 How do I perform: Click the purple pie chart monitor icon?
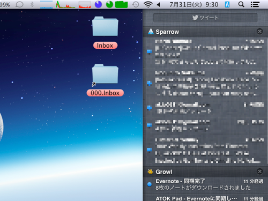98,4
